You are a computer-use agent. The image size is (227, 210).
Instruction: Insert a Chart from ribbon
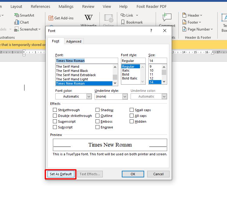click(x=17, y=22)
